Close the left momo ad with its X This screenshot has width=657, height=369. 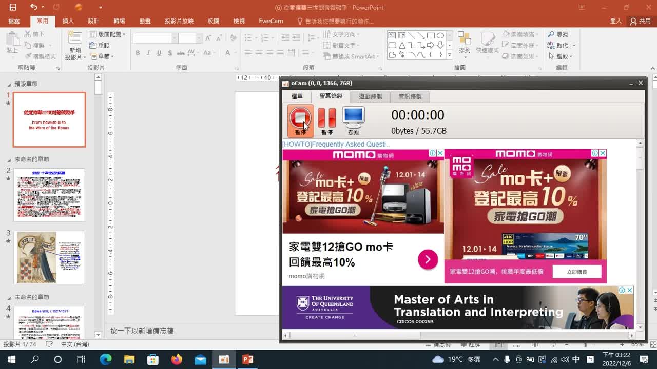tap(440, 153)
